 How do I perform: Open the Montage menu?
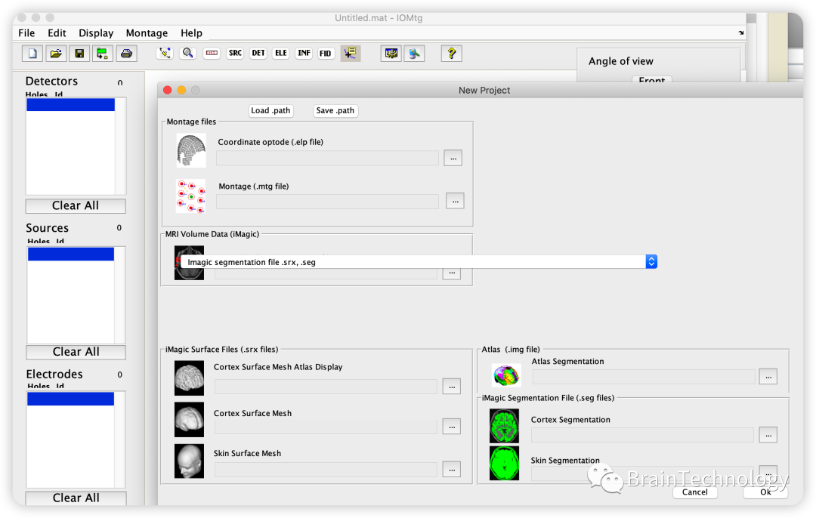pos(147,32)
